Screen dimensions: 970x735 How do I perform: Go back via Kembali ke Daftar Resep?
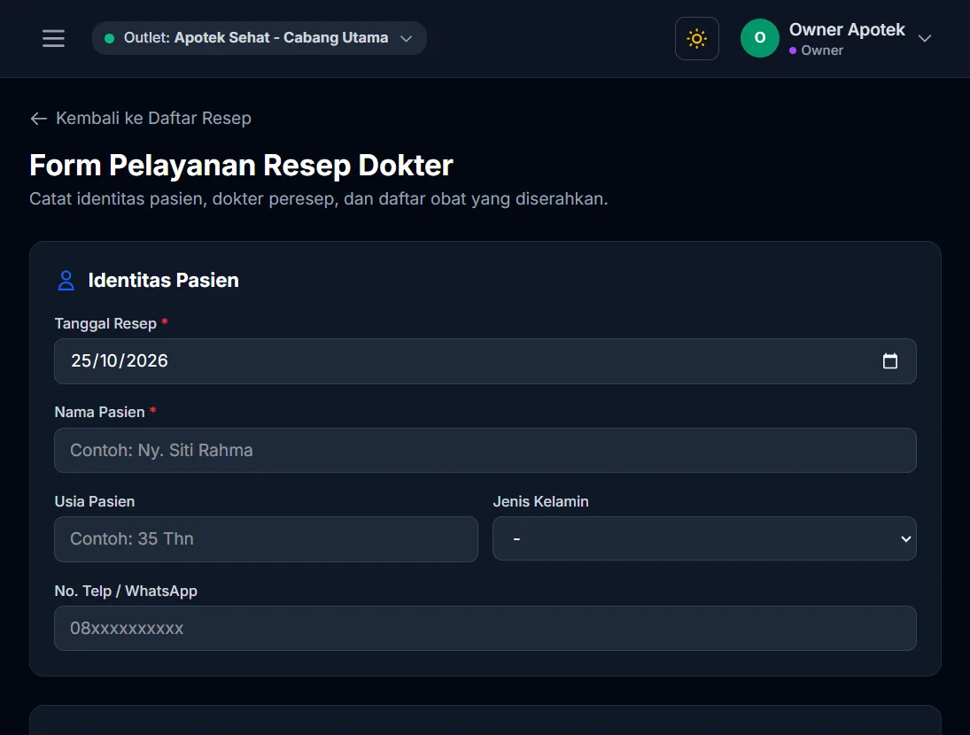[141, 118]
